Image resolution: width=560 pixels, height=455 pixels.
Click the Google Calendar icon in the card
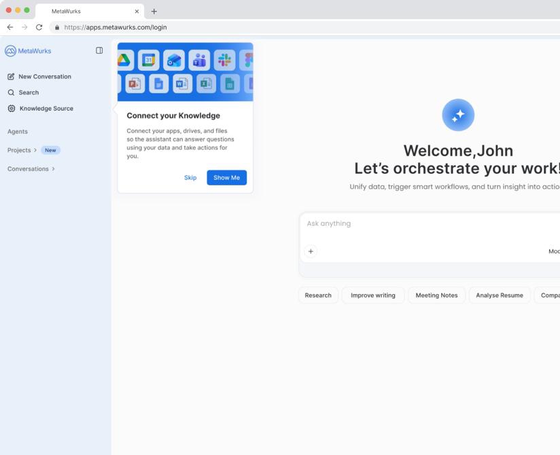(x=149, y=60)
